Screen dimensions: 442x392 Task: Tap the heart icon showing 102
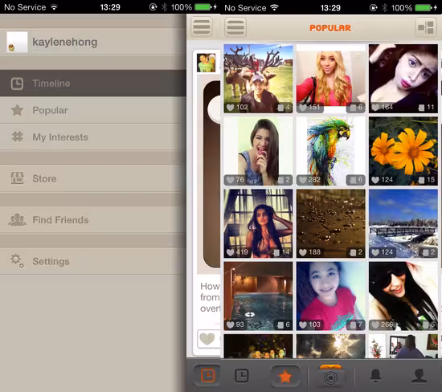231,108
